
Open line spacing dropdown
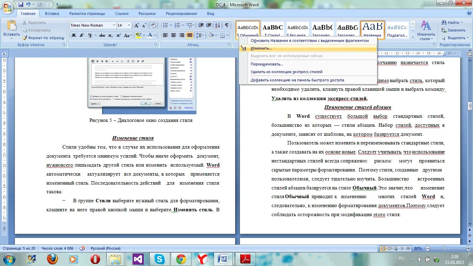click(200, 35)
